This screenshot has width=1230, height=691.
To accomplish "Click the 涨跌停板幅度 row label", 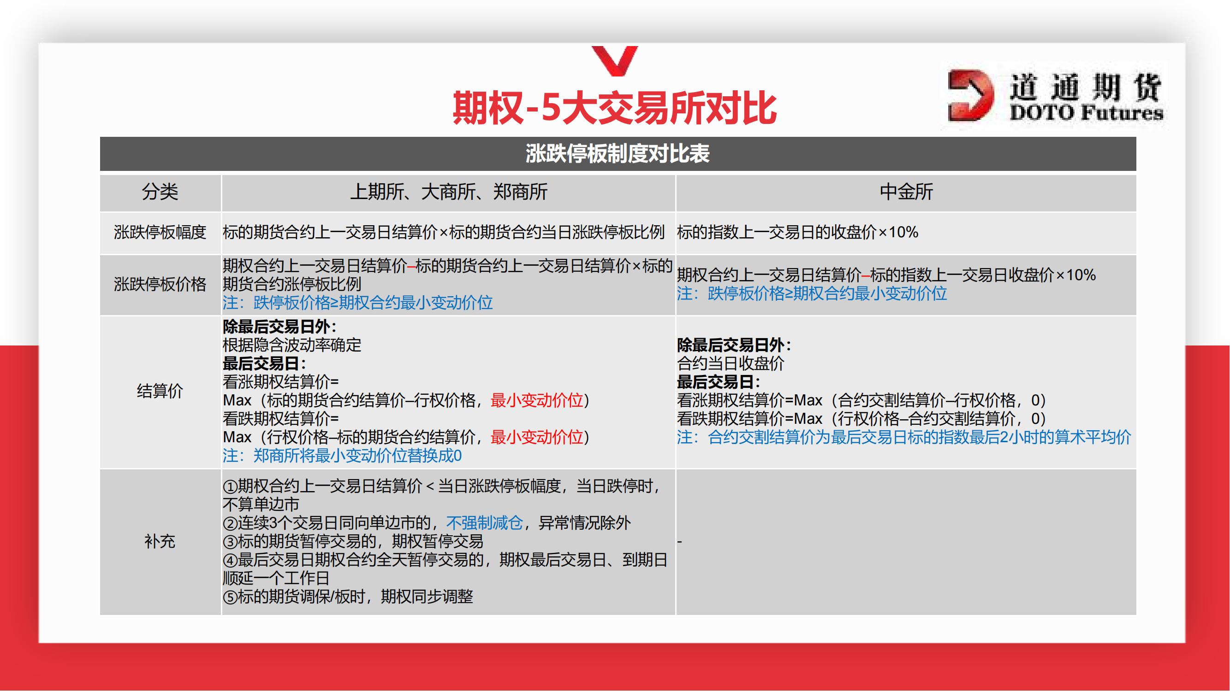I will pyautogui.click(x=160, y=232).
